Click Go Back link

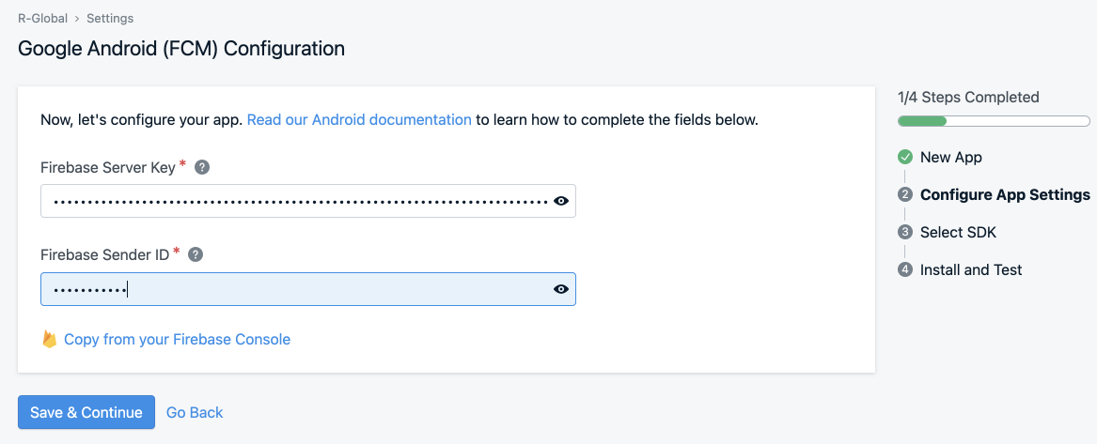pos(195,413)
